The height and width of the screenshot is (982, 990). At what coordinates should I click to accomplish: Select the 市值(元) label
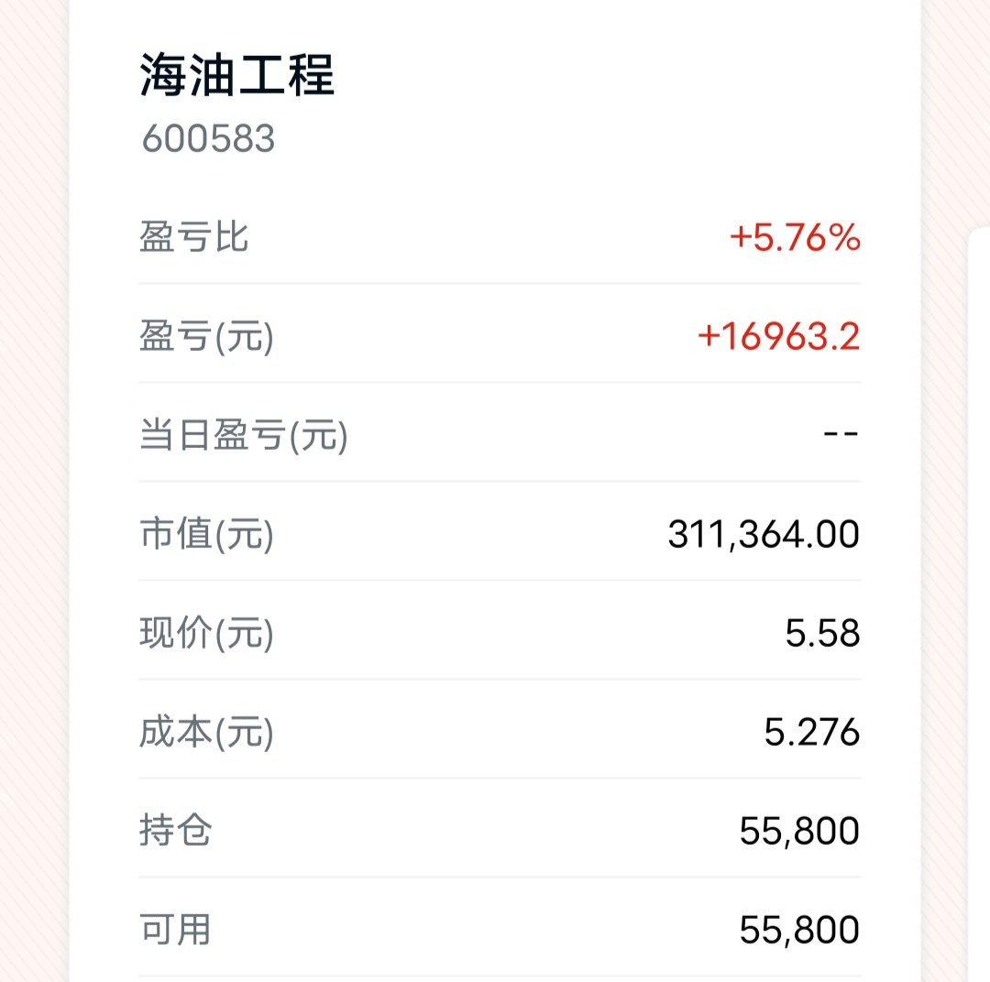206,535
